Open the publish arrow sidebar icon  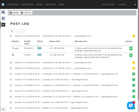[x=3, y=18]
